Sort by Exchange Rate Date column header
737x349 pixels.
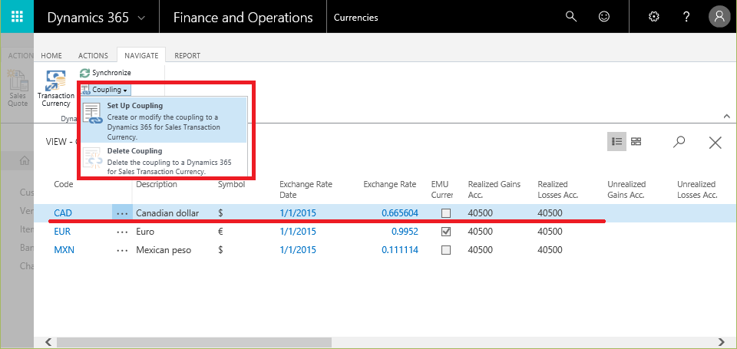pos(306,189)
